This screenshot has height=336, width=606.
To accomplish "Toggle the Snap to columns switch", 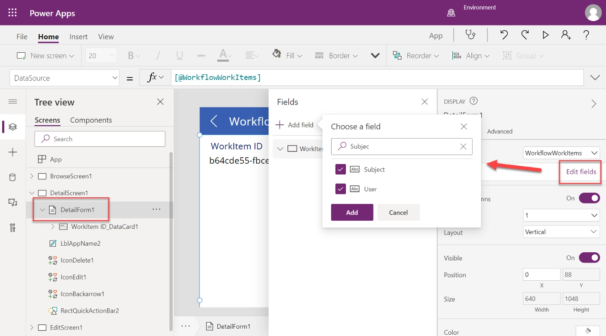I will (x=590, y=198).
